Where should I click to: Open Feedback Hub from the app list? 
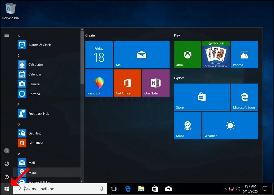(47, 114)
